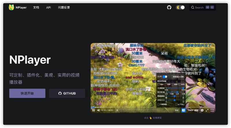Click the ⌘ K shortcut badge in search
The width and height of the screenshot is (231, 128).
pyautogui.click(x=210, y=7)
